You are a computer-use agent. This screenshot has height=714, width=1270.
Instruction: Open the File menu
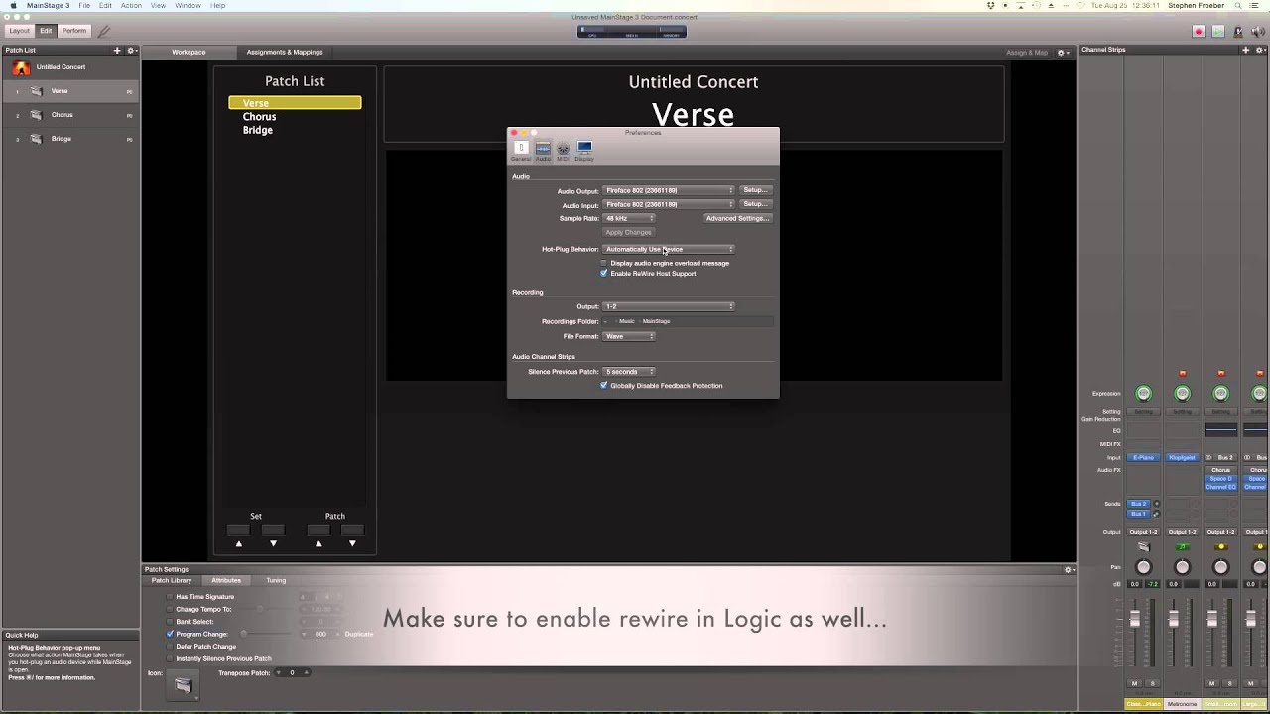(84, 5)
